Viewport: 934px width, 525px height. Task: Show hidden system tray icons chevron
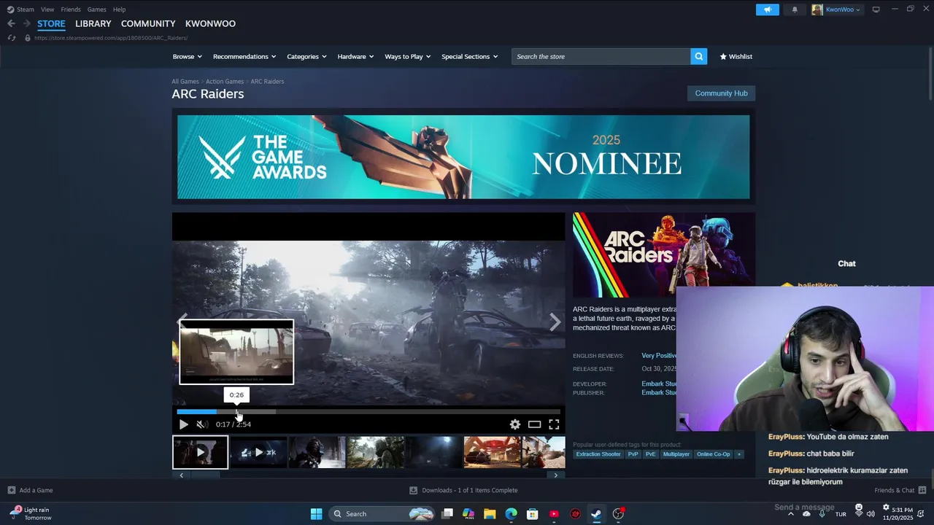[x=790, y=514]
